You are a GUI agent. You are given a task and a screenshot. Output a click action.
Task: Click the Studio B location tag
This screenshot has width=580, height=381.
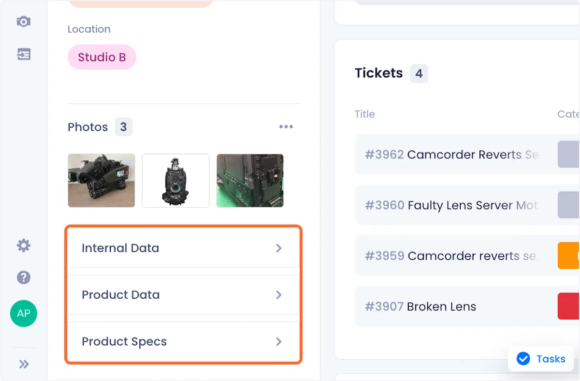point(102,57)
